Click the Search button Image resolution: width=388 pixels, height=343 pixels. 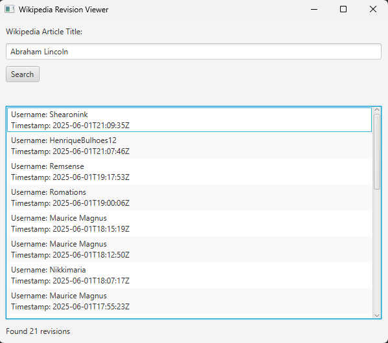click(x=23, y=74)
